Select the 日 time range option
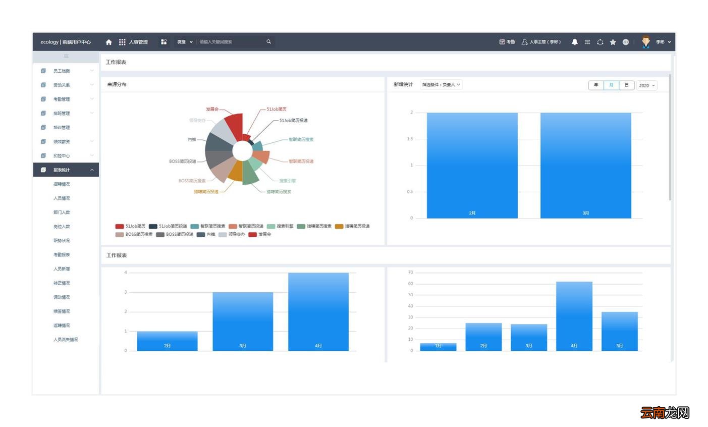Viewport: 708px width, 427px height. pos(626,85)
